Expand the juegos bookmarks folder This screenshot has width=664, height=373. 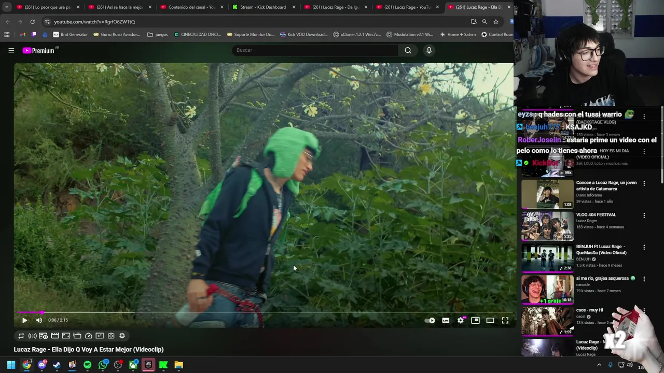point(158,35)
